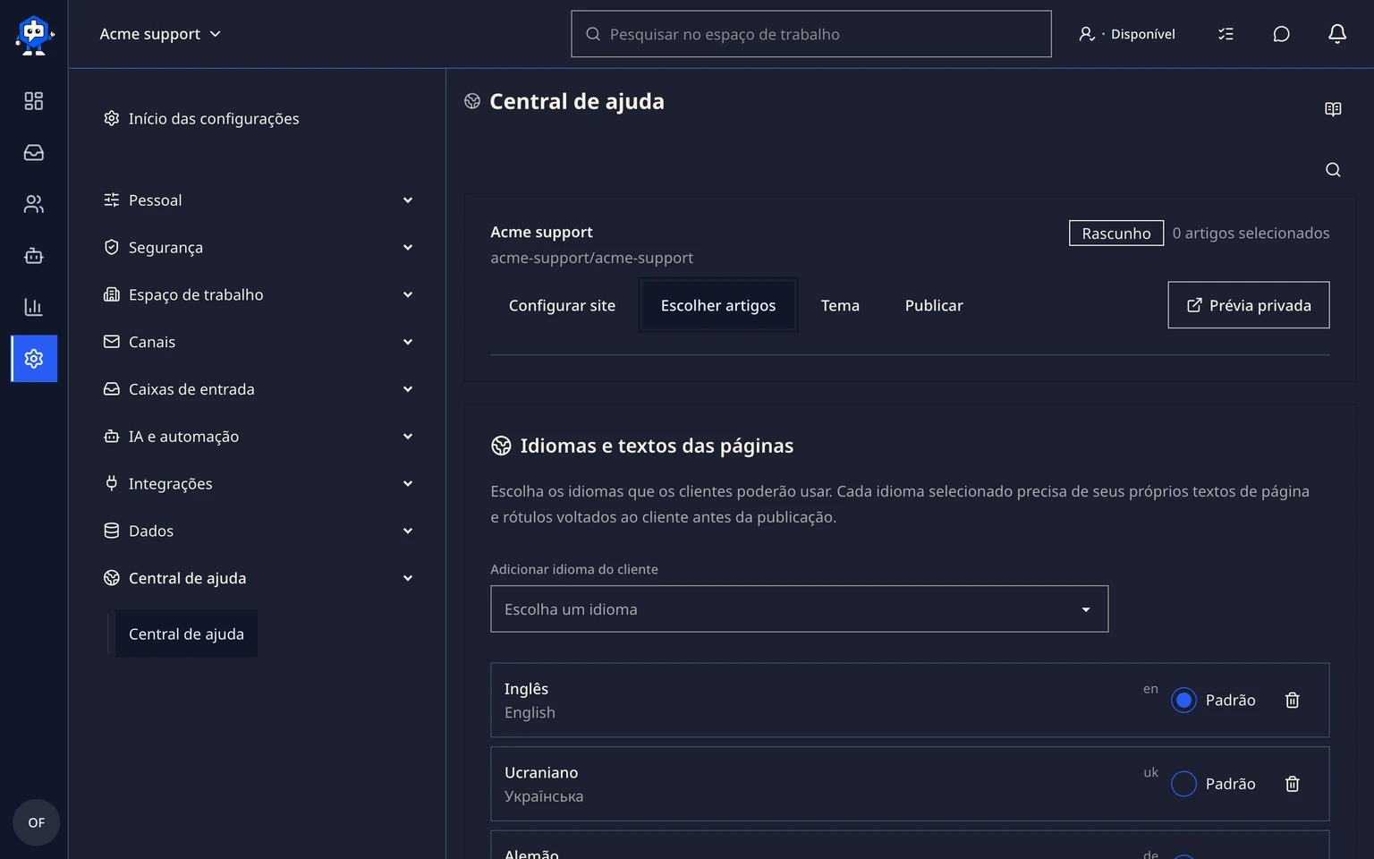This screenshot has width=1374, height=859.
Task: Click the app logo mascot icon
Action: pyautogui.click(x=34, y=35)
